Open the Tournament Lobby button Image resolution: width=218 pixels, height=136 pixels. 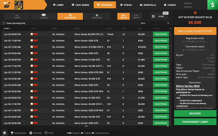pyautogui.click(x=195, y=122)
